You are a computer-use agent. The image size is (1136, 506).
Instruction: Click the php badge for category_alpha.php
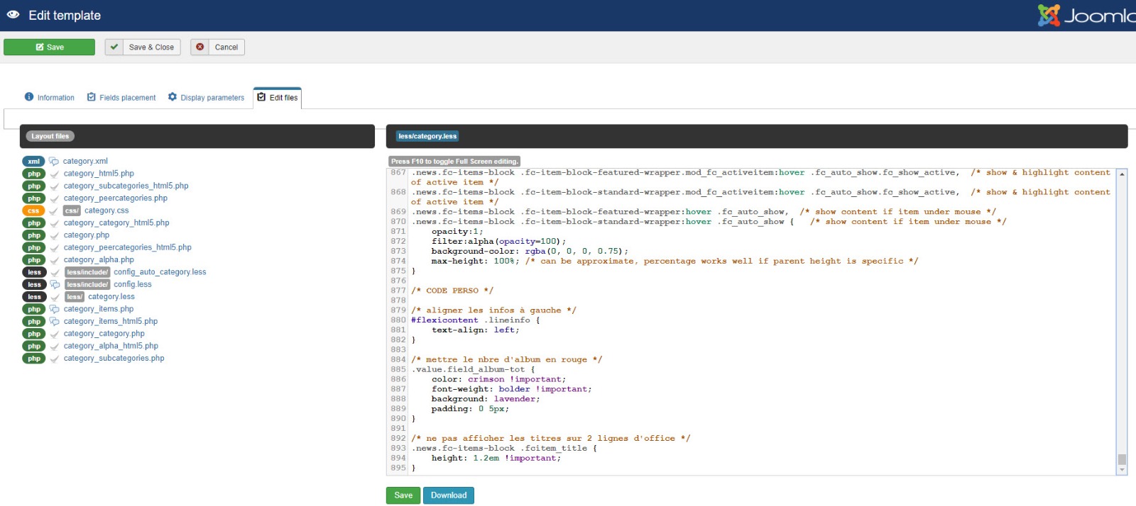pos(34,260)
